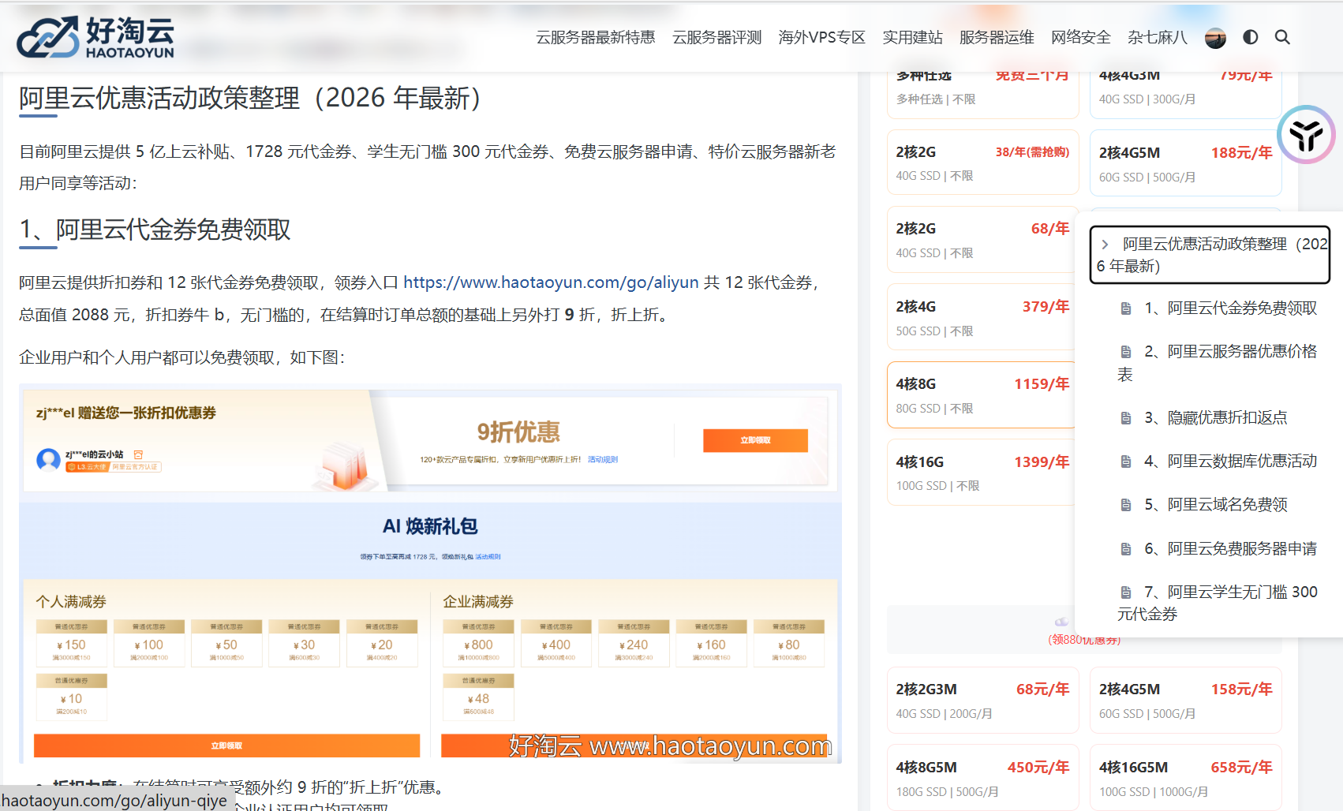Open 服务器运维 menu

997,37
